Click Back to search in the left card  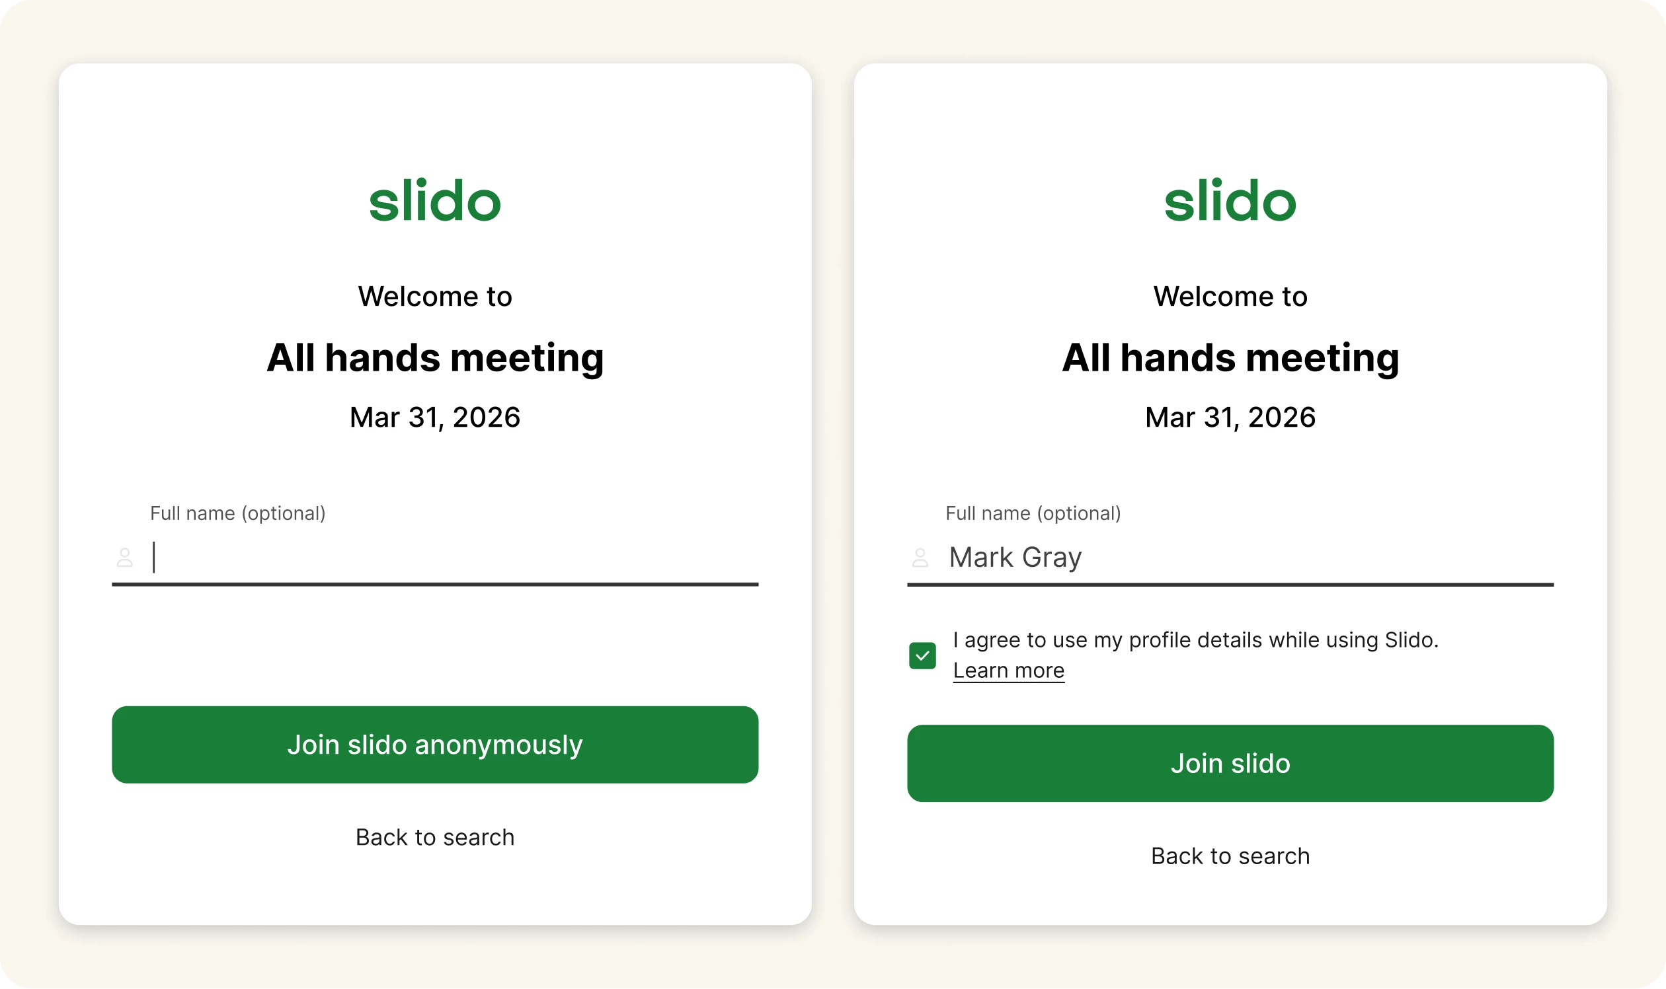pyautogui.click(x=435, y=837)
